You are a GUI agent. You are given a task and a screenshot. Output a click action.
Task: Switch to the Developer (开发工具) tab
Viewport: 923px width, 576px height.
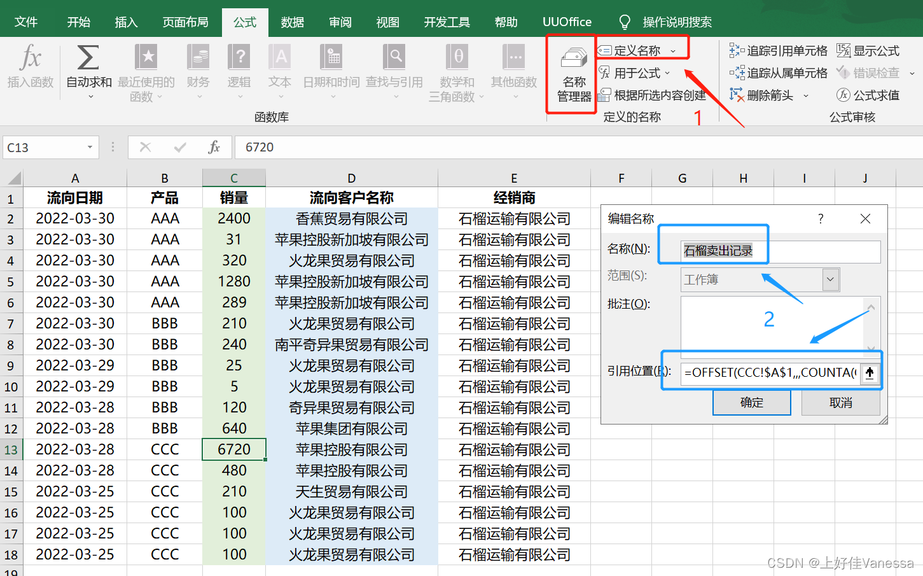[447, 22]
